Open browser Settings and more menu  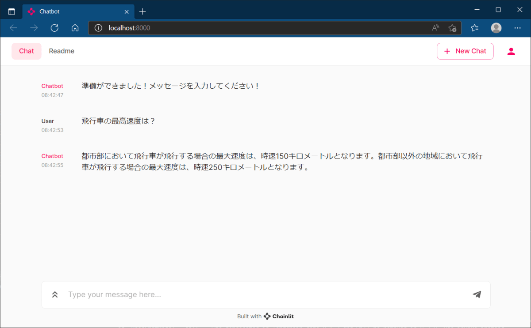click(x=518, y=28)
